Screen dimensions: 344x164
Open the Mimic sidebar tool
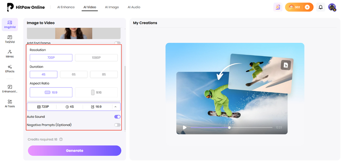(x=10, y=54)
